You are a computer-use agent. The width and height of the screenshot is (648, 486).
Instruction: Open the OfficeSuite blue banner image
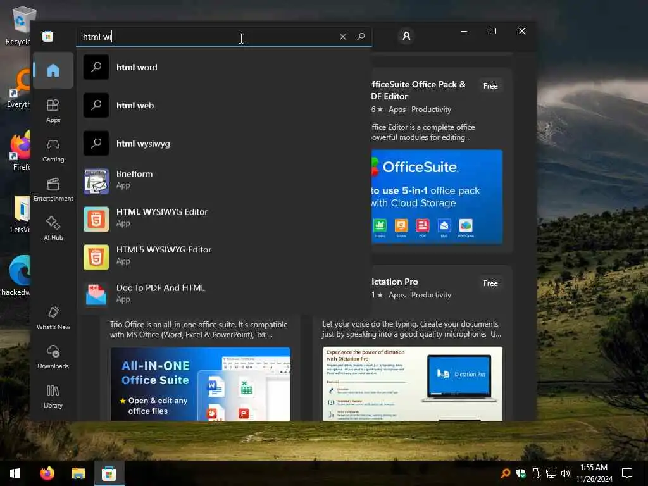[437, 197]
